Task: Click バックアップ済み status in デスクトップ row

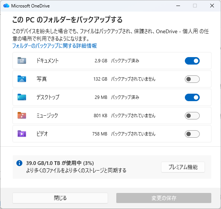Action: (125, 97)
